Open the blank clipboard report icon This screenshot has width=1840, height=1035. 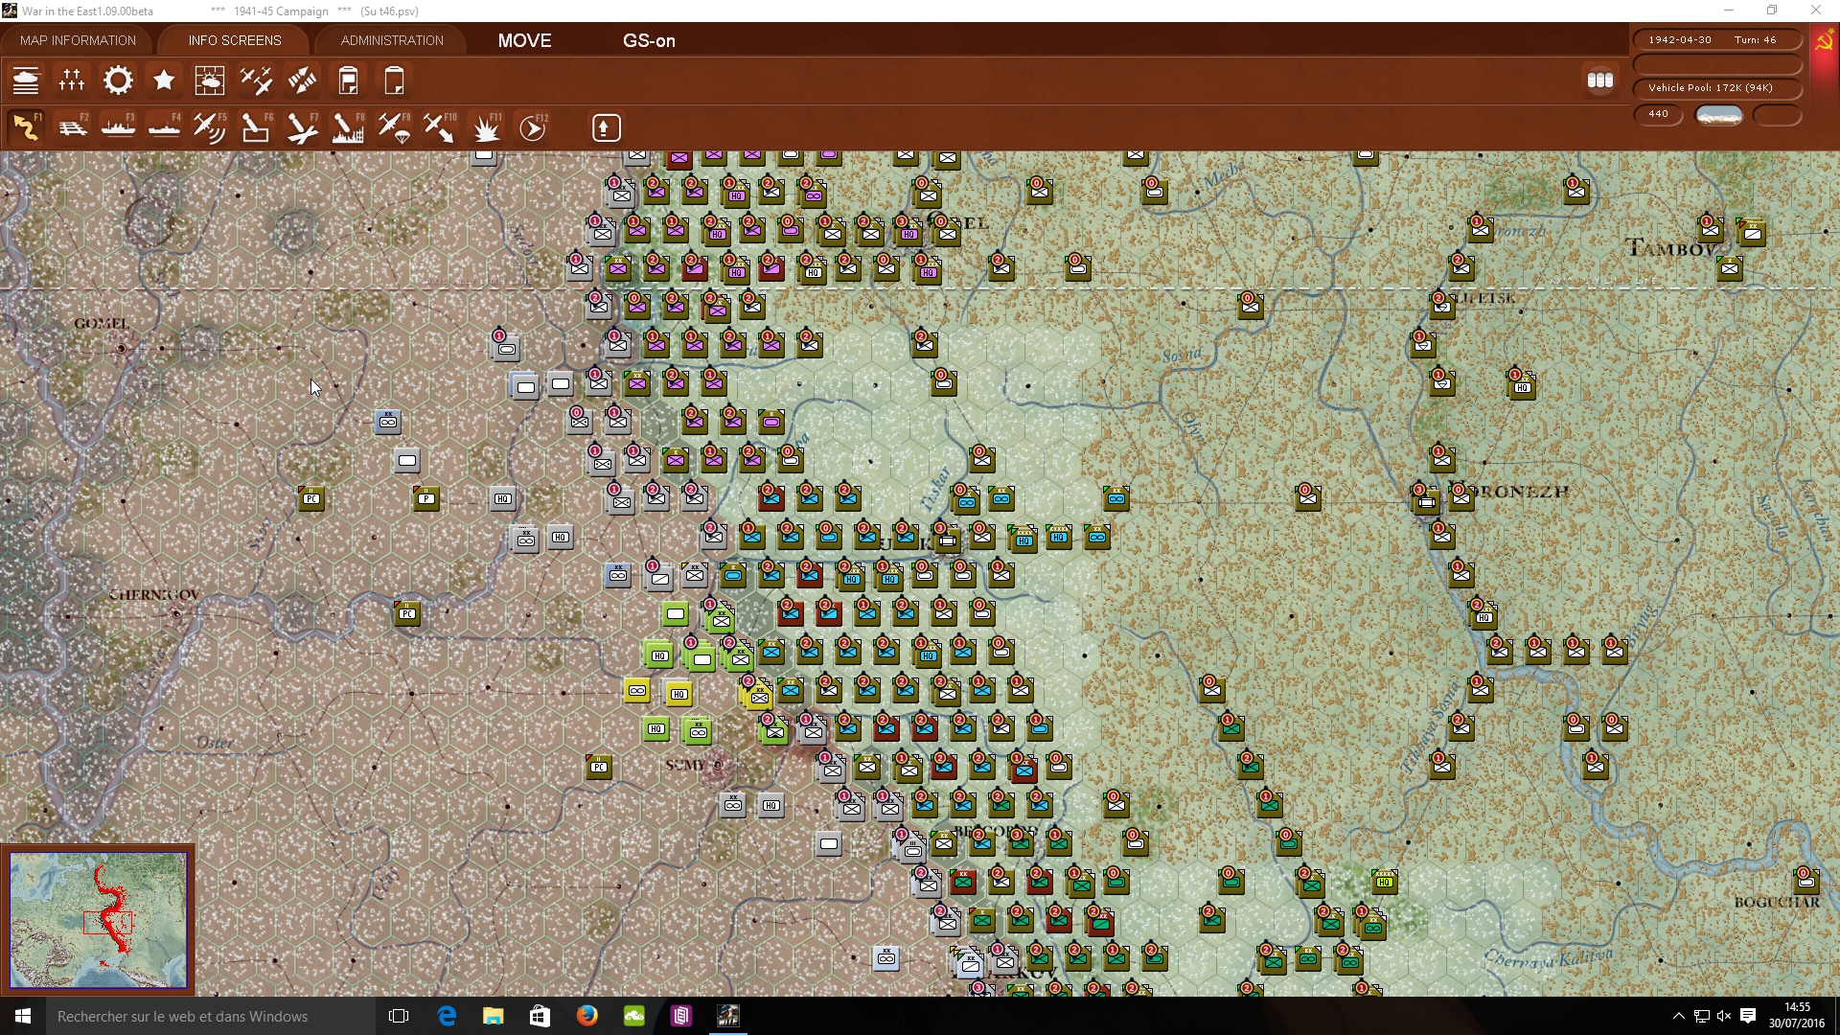pyautogui.click(x=394, y=80)
